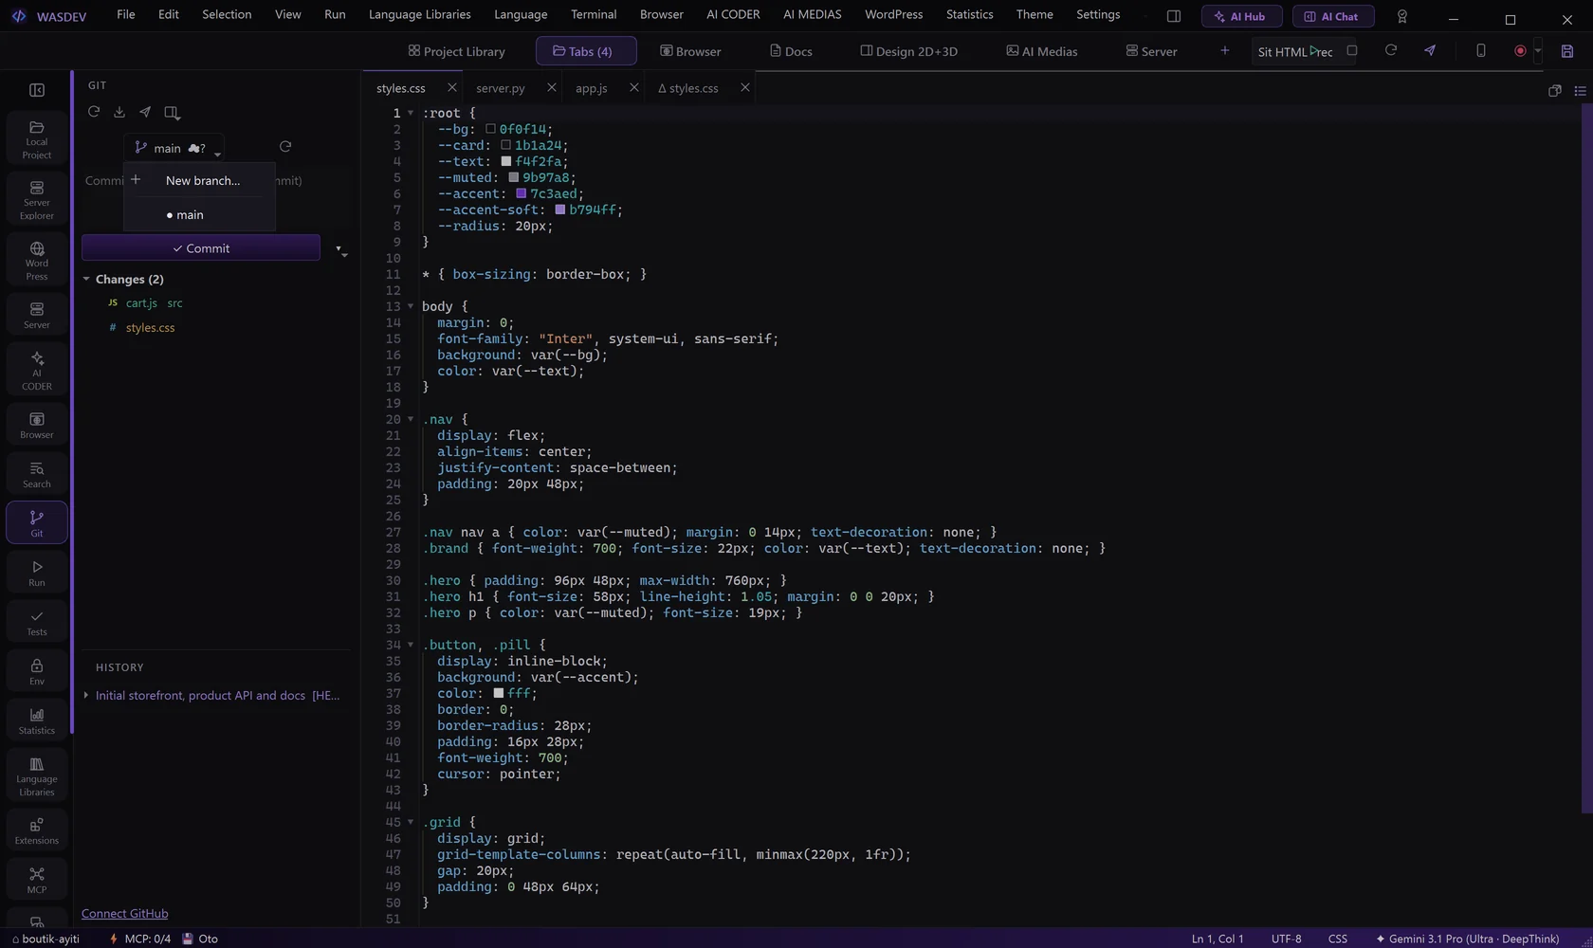Click the Gemini 3.1 Pro model status entry

(1468, 939)
